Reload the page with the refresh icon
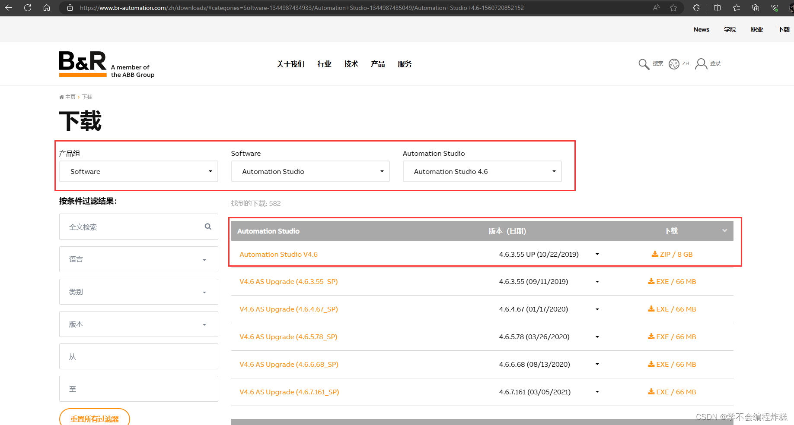Image resolution: width=794 pixels, height=425 pixels. (x=28, y=8)
